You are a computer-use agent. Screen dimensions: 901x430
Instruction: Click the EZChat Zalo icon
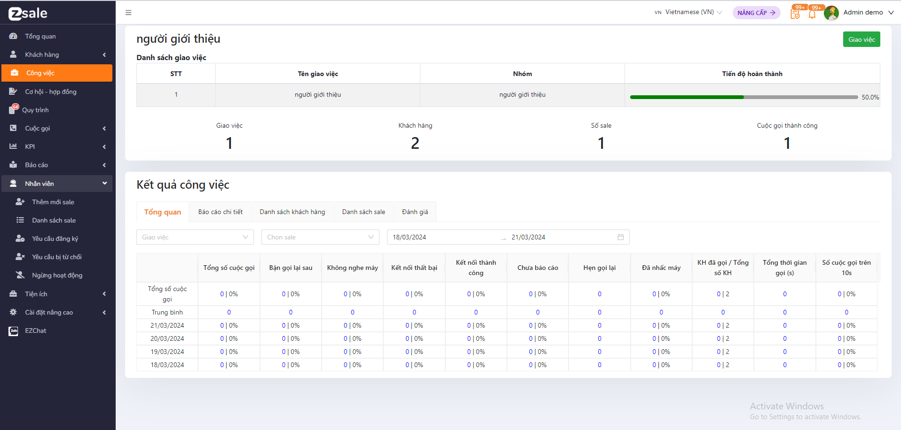[13, 331]
